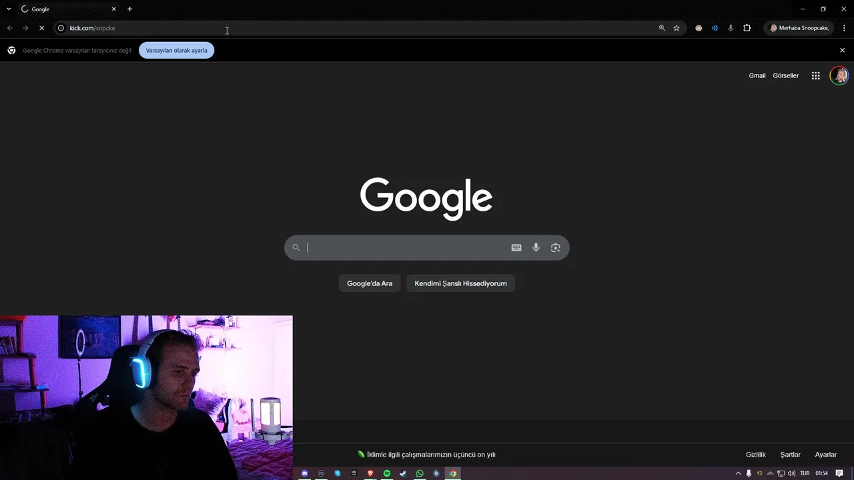Start voice search with the microphone
Screen dimensions: 854x480
pyautogui.click(x=536, y=247)
